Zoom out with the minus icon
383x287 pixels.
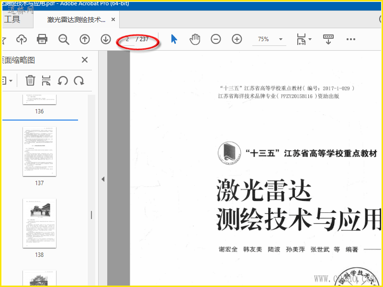(x=216, y=39)
